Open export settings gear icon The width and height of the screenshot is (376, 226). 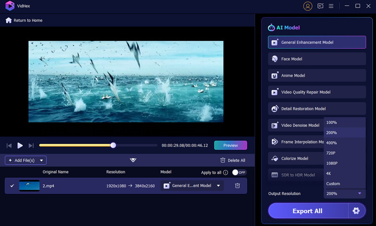coord(356,211)
